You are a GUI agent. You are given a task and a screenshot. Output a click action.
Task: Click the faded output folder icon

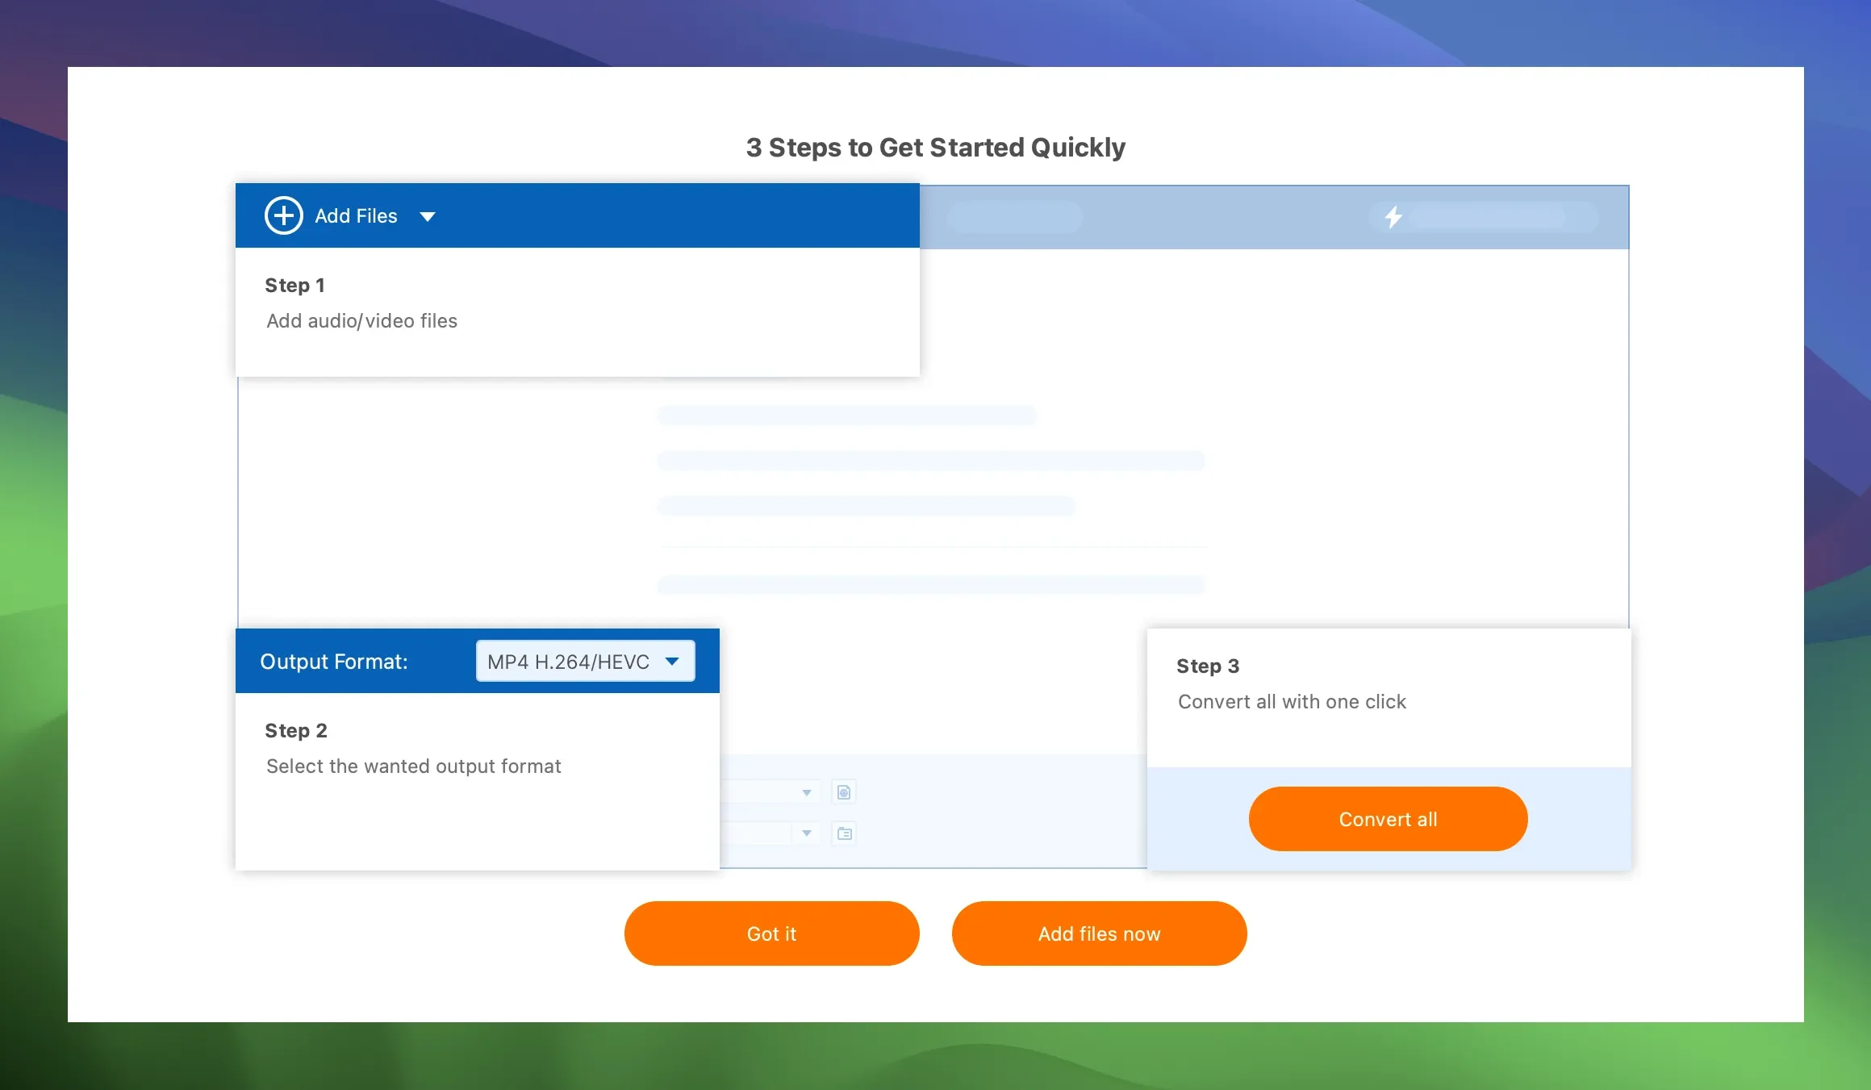tap(844, 833)
